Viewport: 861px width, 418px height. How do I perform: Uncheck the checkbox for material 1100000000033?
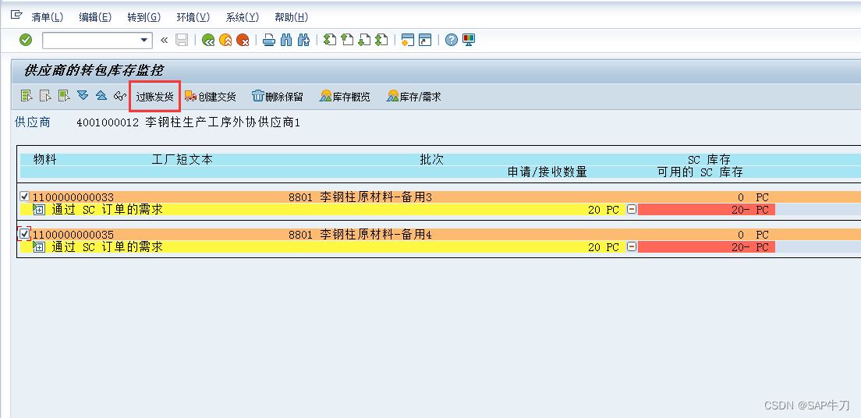(24, 196)
